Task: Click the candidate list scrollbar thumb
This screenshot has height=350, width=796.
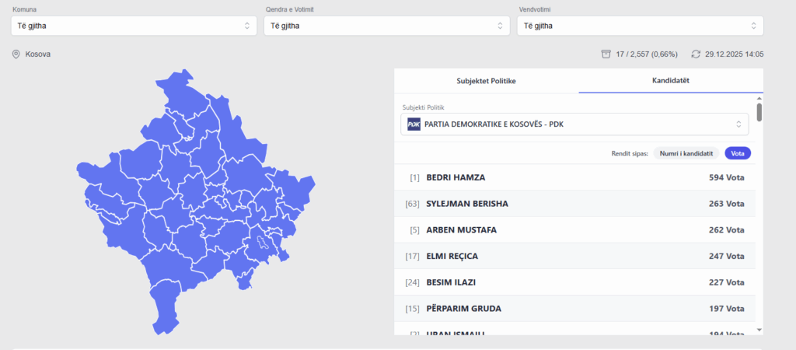Action: click(x=759, y=113)
